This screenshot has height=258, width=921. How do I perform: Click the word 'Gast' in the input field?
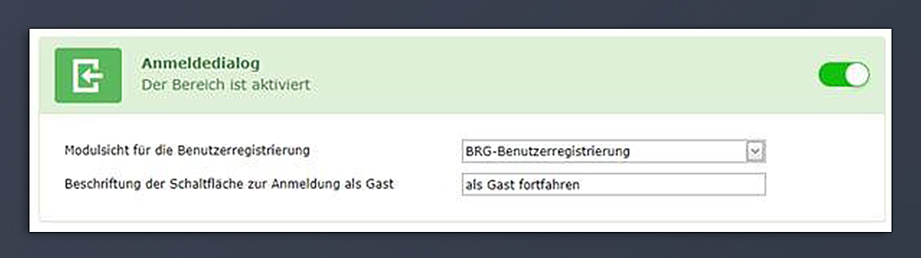point(501,185)
